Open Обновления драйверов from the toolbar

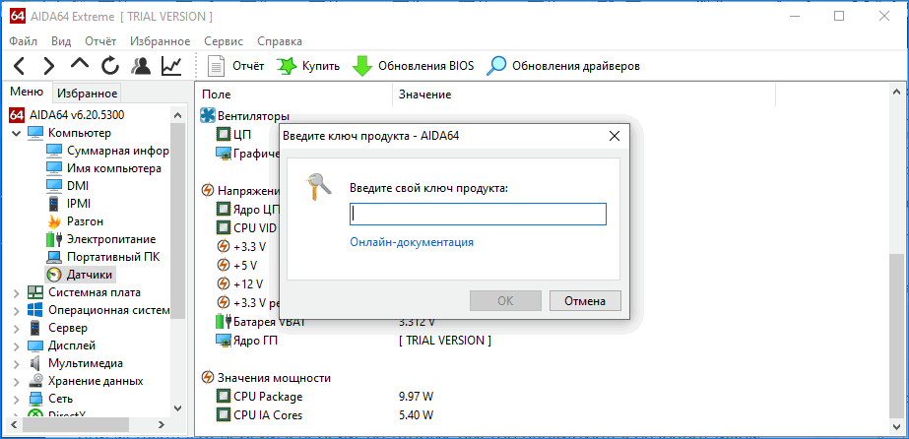pyautogui.click(x=562, y=66)
